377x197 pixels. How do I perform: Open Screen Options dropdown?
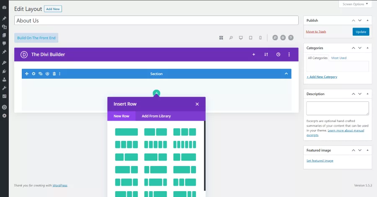pos(355,4)
